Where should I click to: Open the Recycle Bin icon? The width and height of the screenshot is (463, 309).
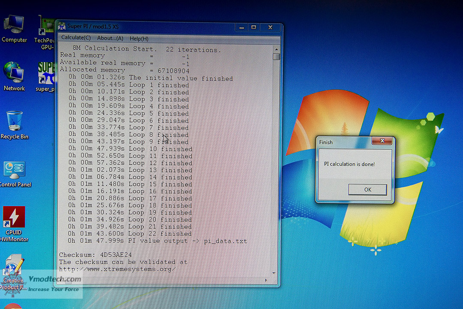(x=14, y=125)
